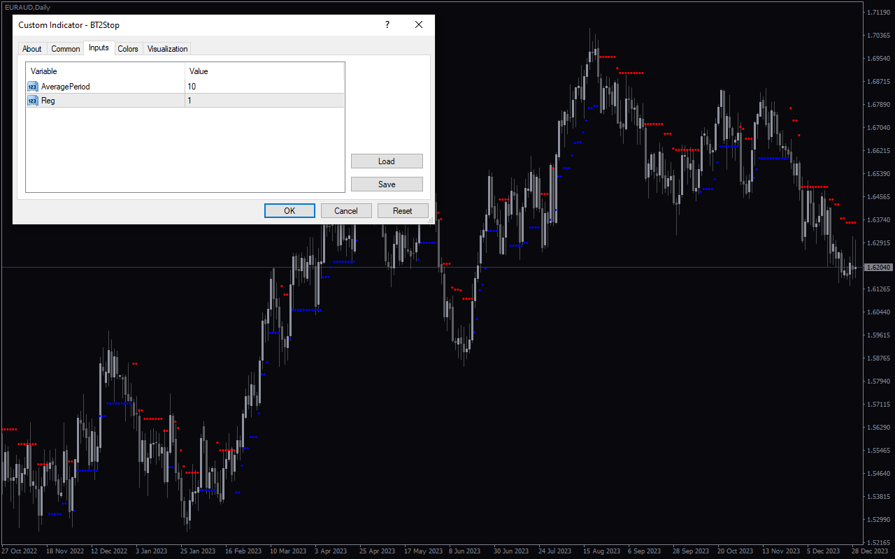Close the Custom Indicator dialog
Viewport: 895px width, 559px height.
(x=419, y=25)
